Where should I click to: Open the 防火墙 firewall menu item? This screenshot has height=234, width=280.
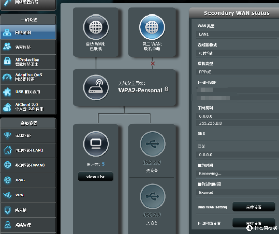[28, 210]
